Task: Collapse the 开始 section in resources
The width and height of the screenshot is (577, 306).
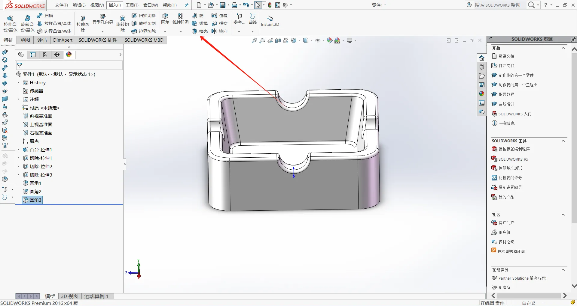Action: 563,48
